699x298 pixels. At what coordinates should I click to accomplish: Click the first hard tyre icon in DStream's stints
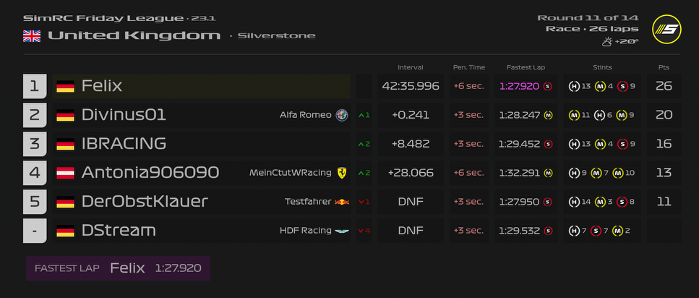tap(575, 231)
